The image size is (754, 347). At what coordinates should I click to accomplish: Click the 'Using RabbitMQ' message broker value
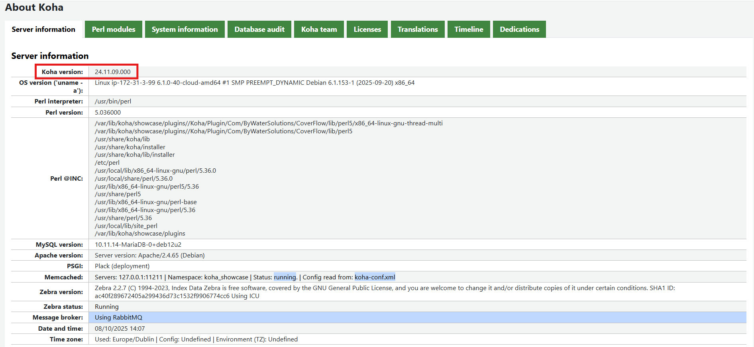coord(118,318)
